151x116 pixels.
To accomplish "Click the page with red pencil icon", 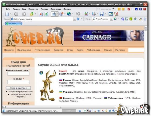I will [116, 14].
